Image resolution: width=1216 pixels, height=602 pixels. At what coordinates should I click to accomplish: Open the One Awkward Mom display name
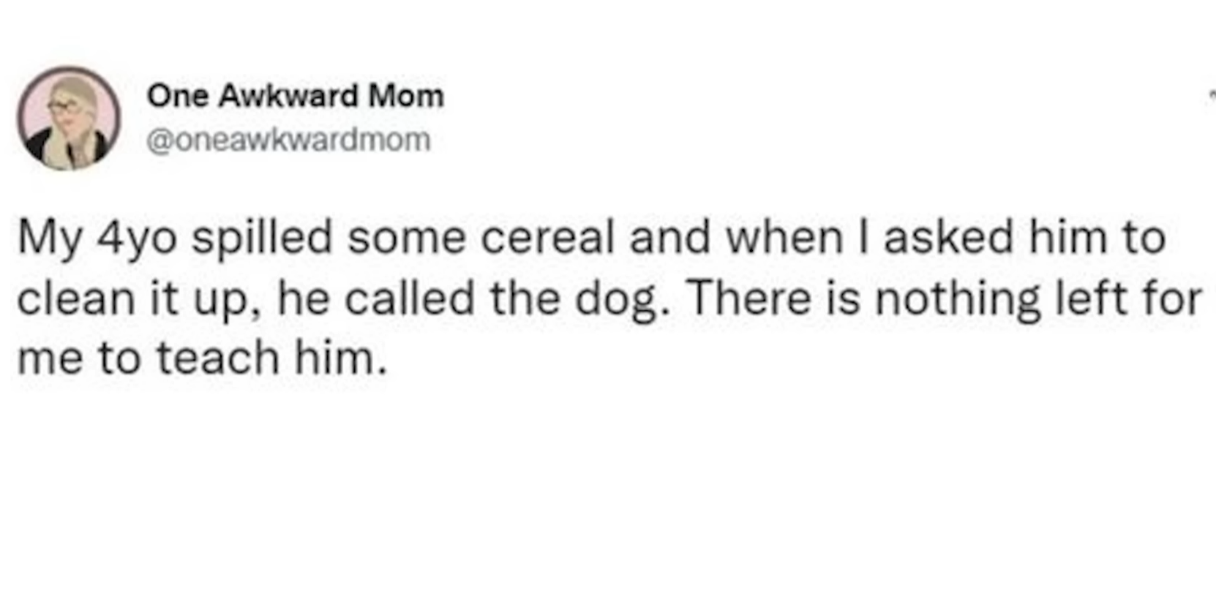pos(295,96)
